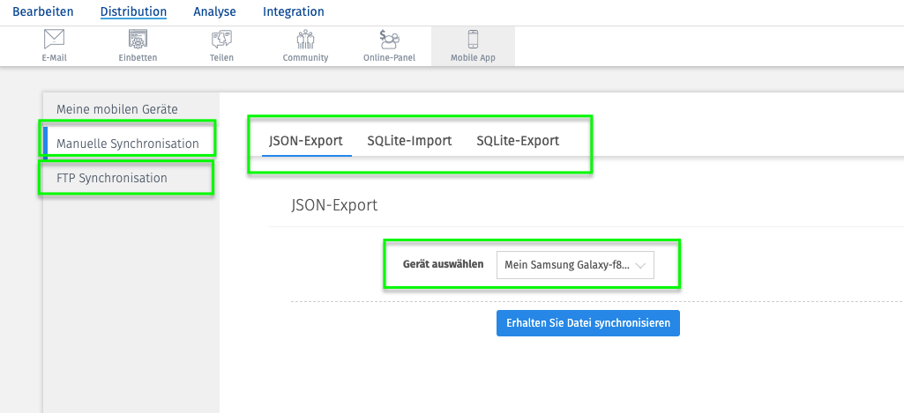
Task: Go to the Integration menu
Action: pyautogui.click(x=294, y=11)
